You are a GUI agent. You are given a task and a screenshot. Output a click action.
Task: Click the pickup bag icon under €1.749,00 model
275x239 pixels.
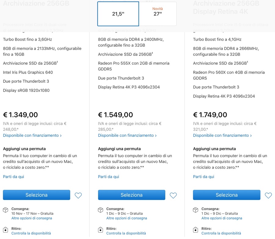(196, 230)
